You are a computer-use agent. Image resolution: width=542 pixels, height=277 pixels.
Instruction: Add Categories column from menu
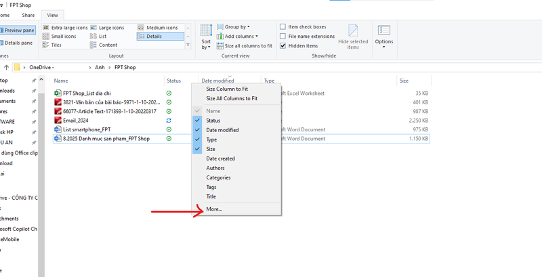pyautogui.click(x=236, y=177)
